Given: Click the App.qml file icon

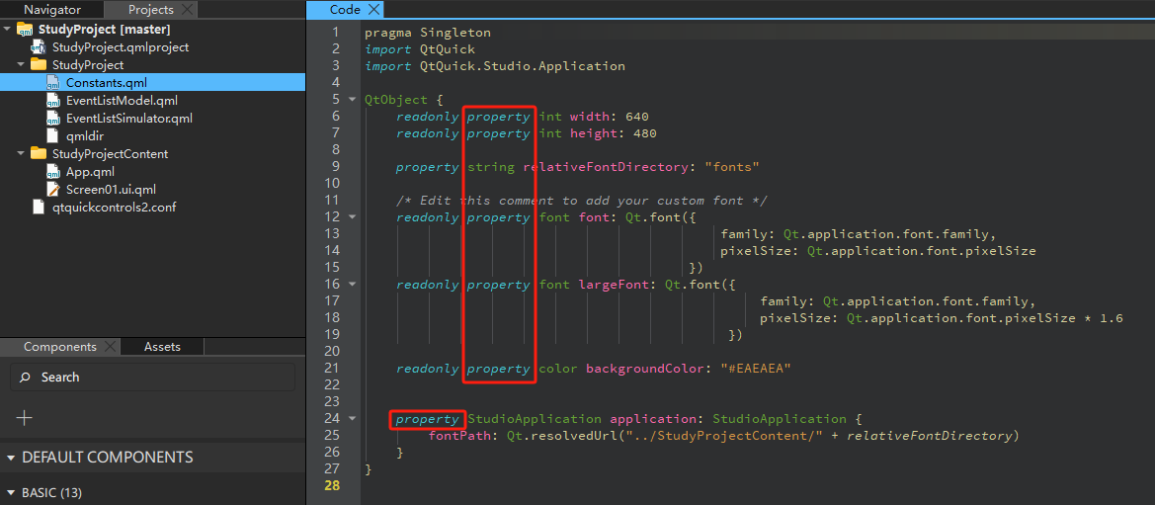Looking at the screenshot, I should click(x=52, y=172).
